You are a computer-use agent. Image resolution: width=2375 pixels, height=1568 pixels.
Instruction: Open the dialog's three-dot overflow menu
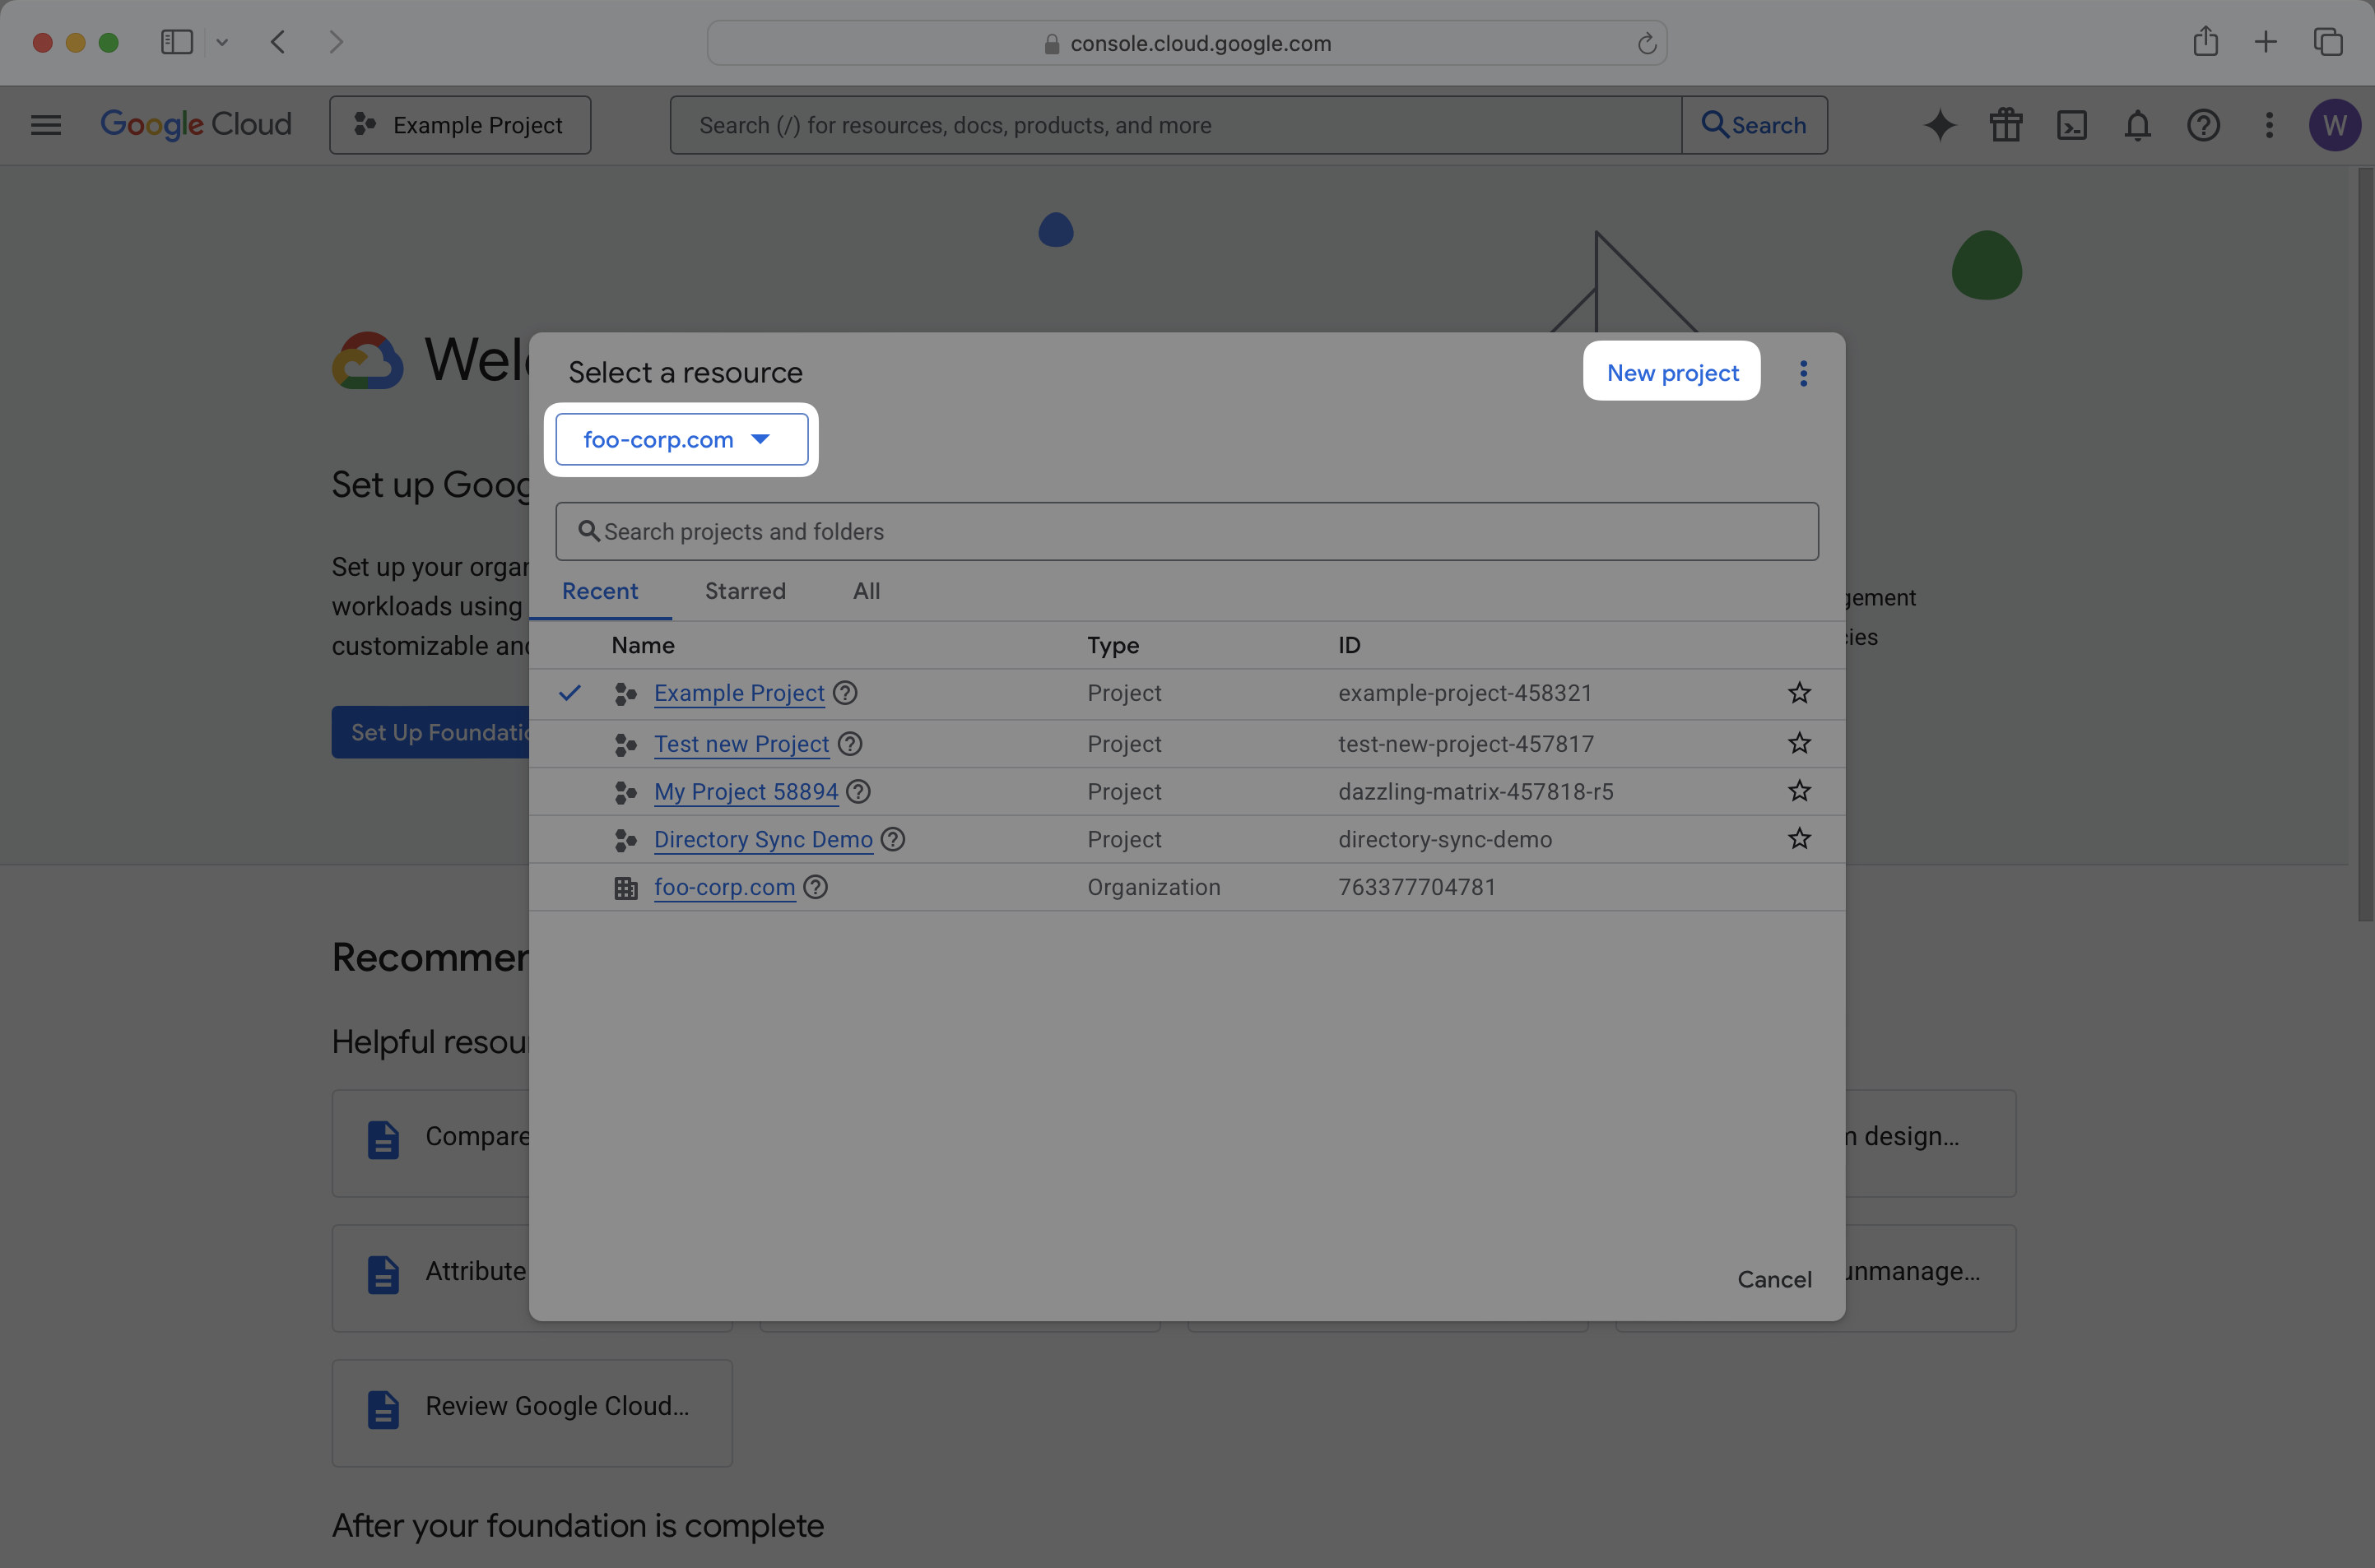pos(1803,372)
